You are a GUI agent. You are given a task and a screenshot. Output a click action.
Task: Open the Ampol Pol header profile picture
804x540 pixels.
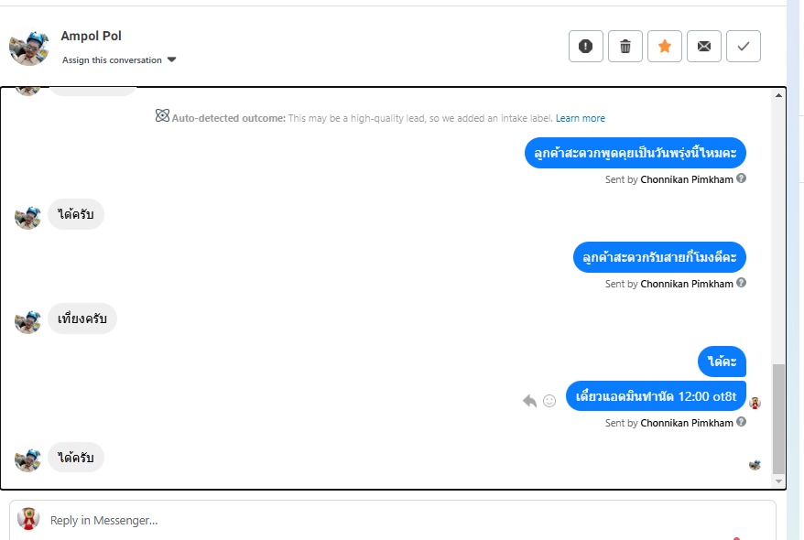(28, 48)
